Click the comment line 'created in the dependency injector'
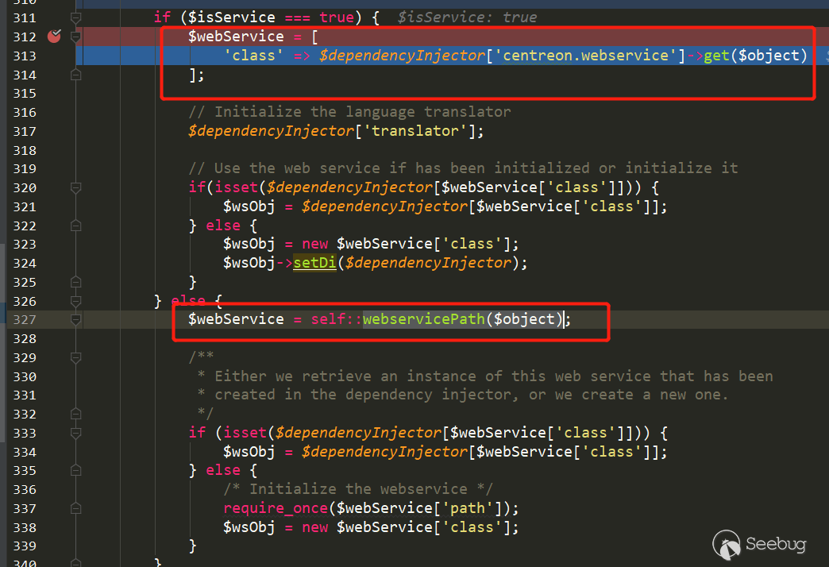 (463, 395)
